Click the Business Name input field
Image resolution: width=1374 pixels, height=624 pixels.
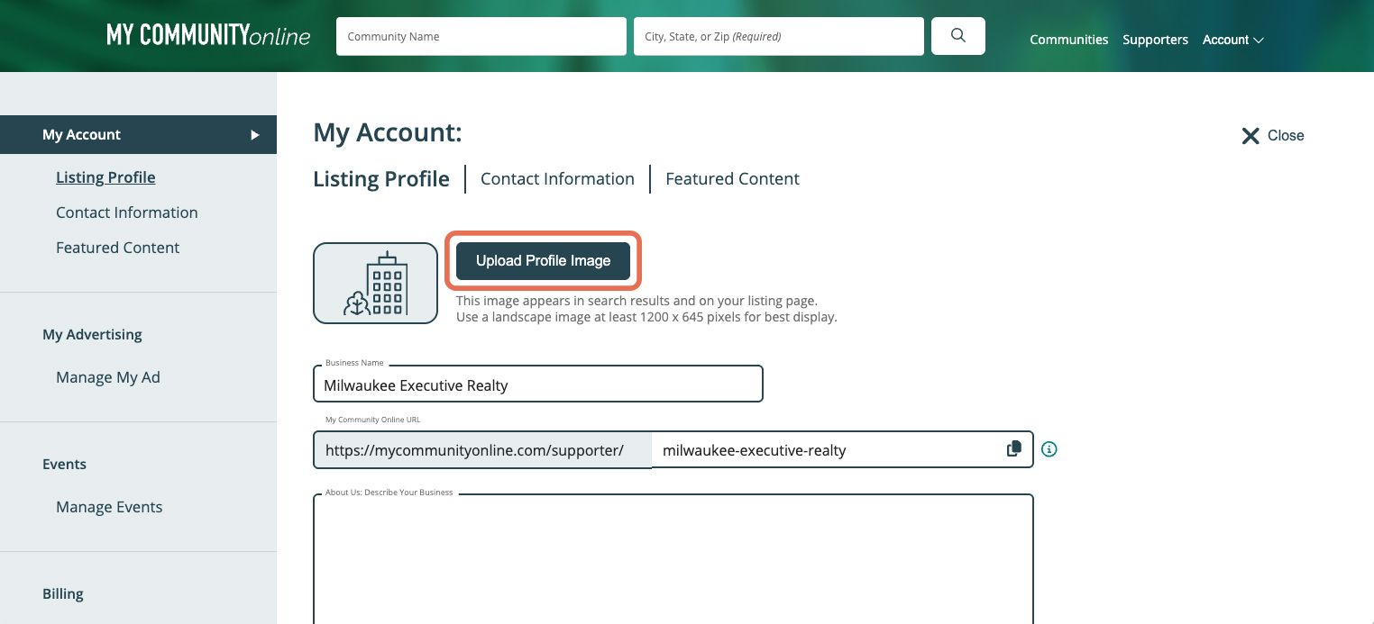538,384
